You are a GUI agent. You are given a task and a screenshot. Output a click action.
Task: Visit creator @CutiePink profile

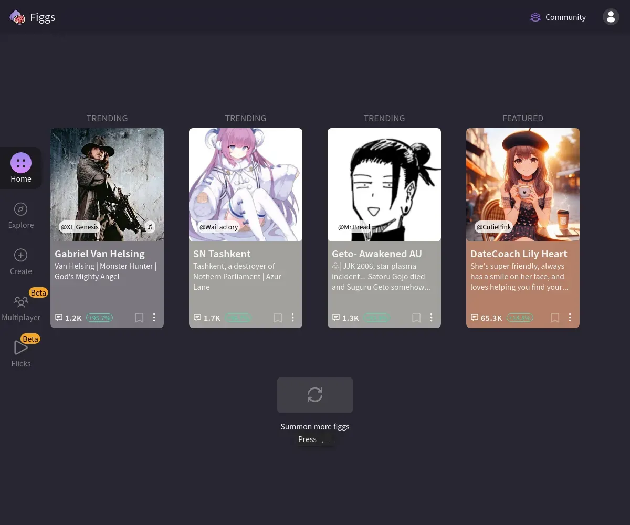pos(494,227)
